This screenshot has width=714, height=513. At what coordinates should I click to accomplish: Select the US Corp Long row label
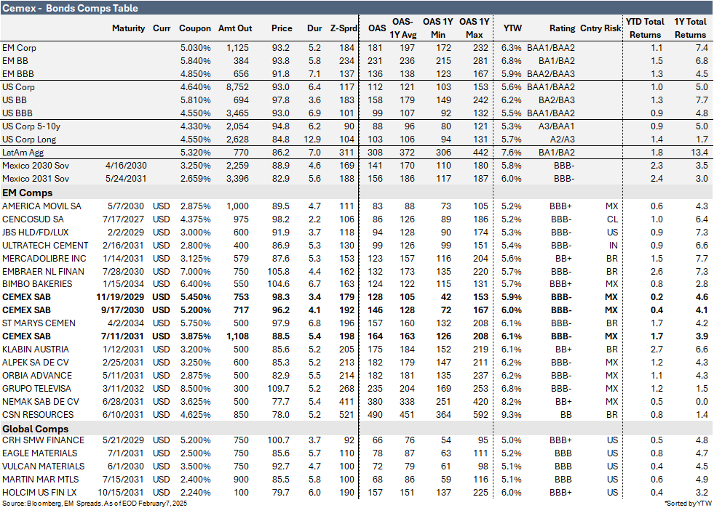29,140
